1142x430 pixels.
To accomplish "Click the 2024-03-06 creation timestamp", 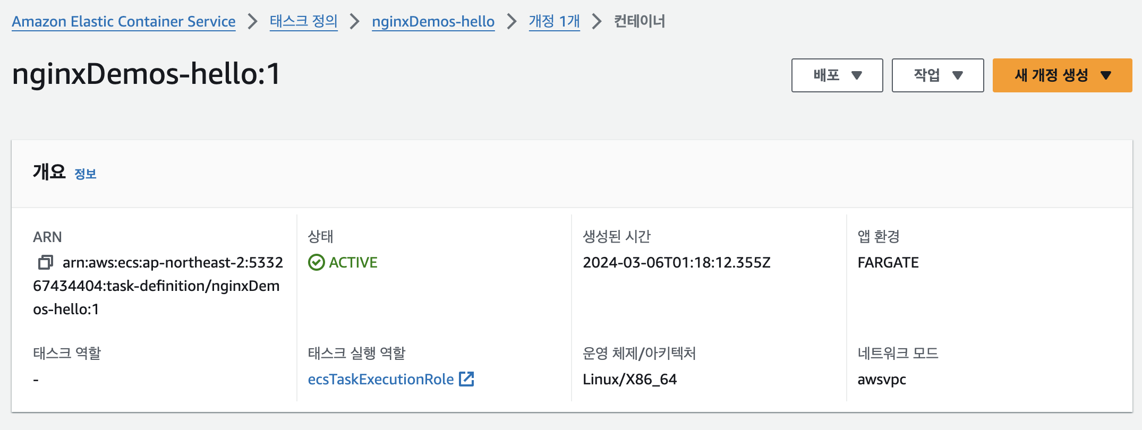I will tap(676, 262).
